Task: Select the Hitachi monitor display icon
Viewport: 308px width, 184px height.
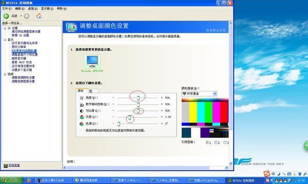Action: coord(92,61)
